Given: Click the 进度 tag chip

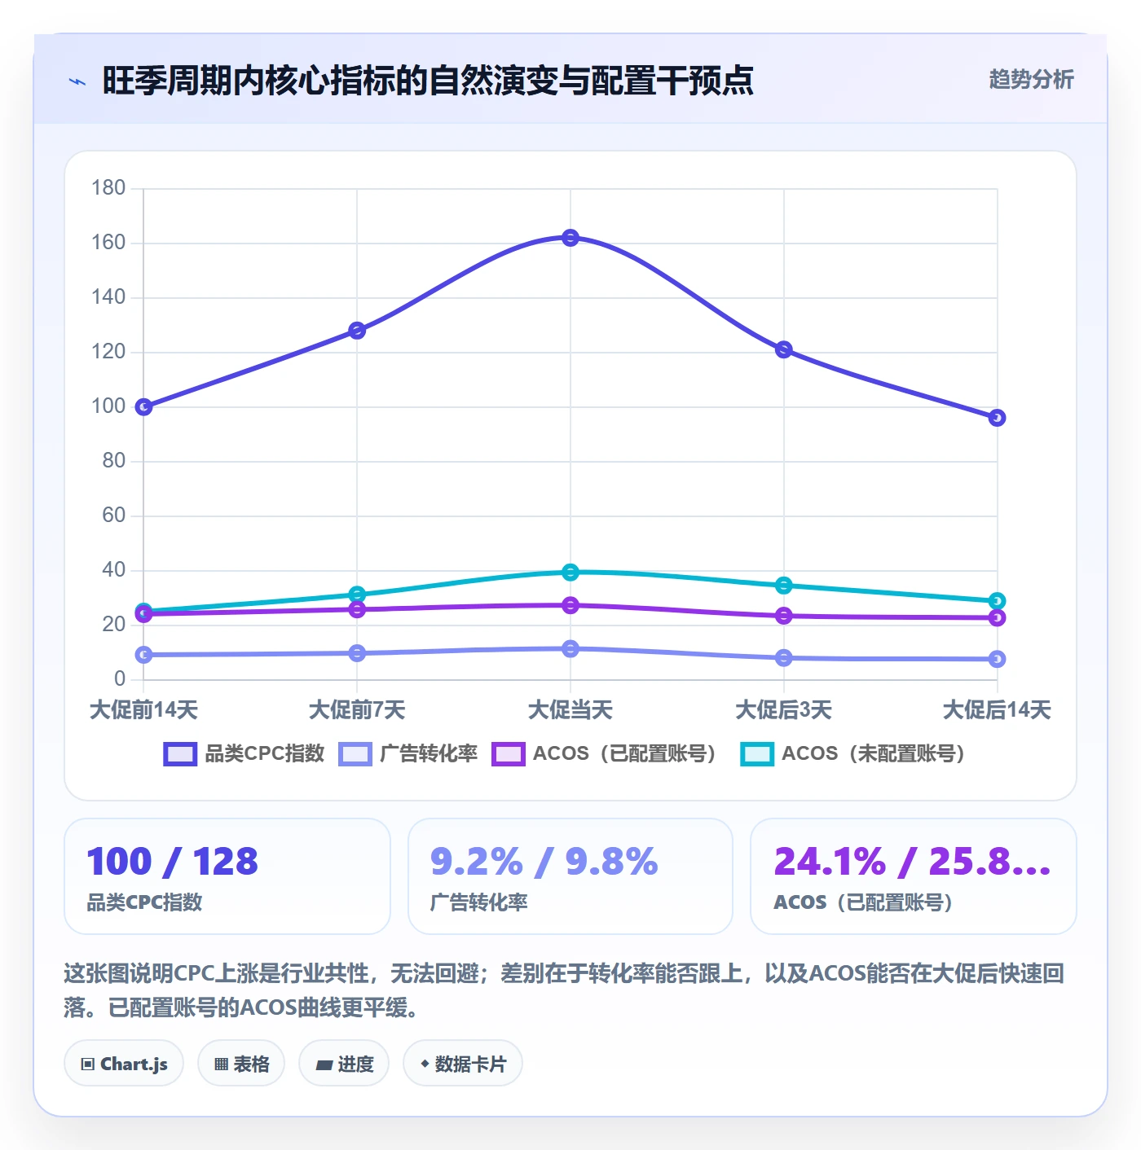Looking at the screenshot, I should (x=344, y=1064).
